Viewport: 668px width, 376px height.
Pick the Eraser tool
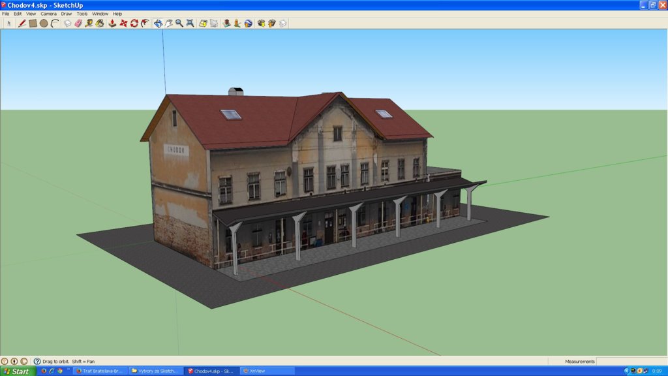point(78,23)
